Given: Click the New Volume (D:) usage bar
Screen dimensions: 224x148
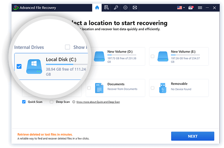Looking at the screenshot, I should [x=122, y=55].
